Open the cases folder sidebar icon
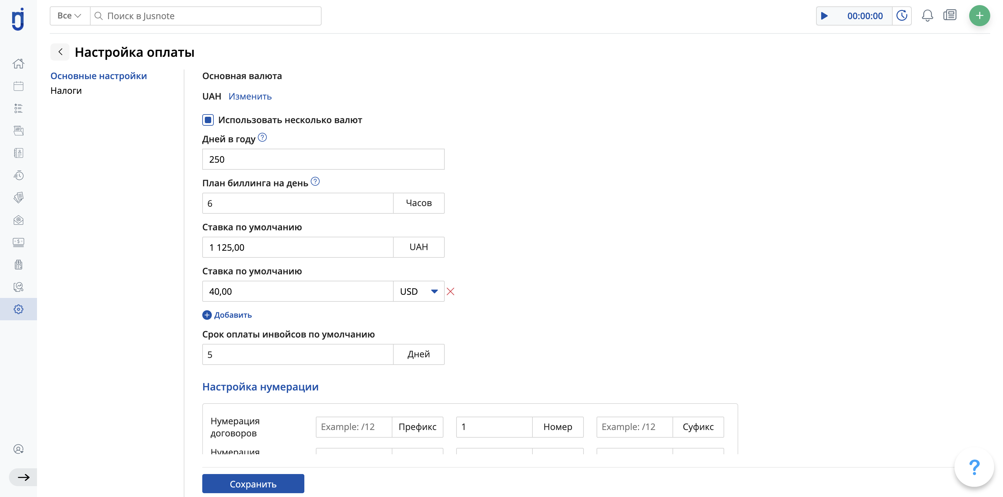This screenshot has width=1003, height=497. click(x=18, y=131)
